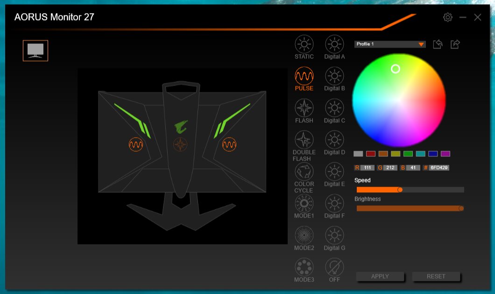Viewport: 495px width, 294px height.
Task: Open the Profile 1 dropdown
Action: click(390, 44)
